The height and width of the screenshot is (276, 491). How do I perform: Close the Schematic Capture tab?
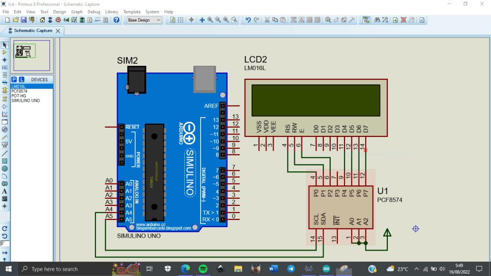58,31
